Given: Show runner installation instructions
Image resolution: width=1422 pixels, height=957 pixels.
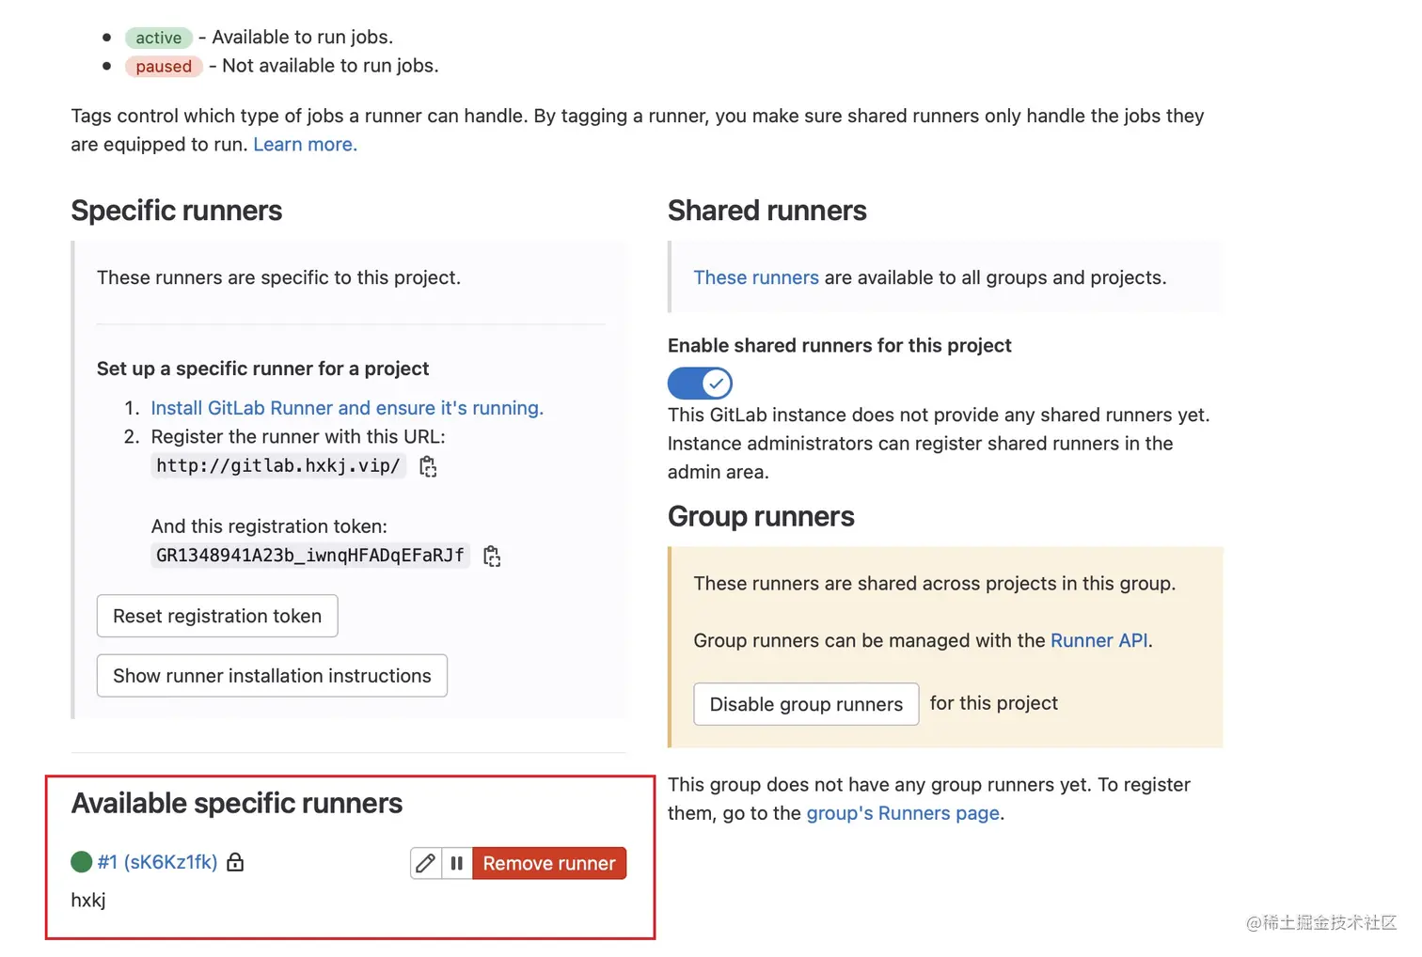Looking at the screenshot, I should [272, 676].
